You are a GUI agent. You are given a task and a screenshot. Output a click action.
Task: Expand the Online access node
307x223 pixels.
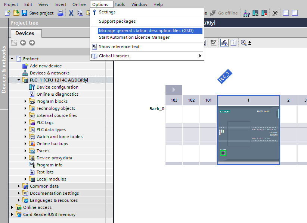pos(12,207)
